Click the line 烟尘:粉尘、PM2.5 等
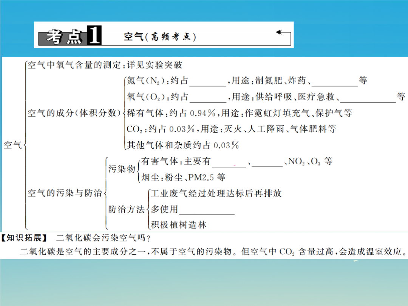Image resolution: width=408 pixels, height=306 pixels. coord(184,178)
